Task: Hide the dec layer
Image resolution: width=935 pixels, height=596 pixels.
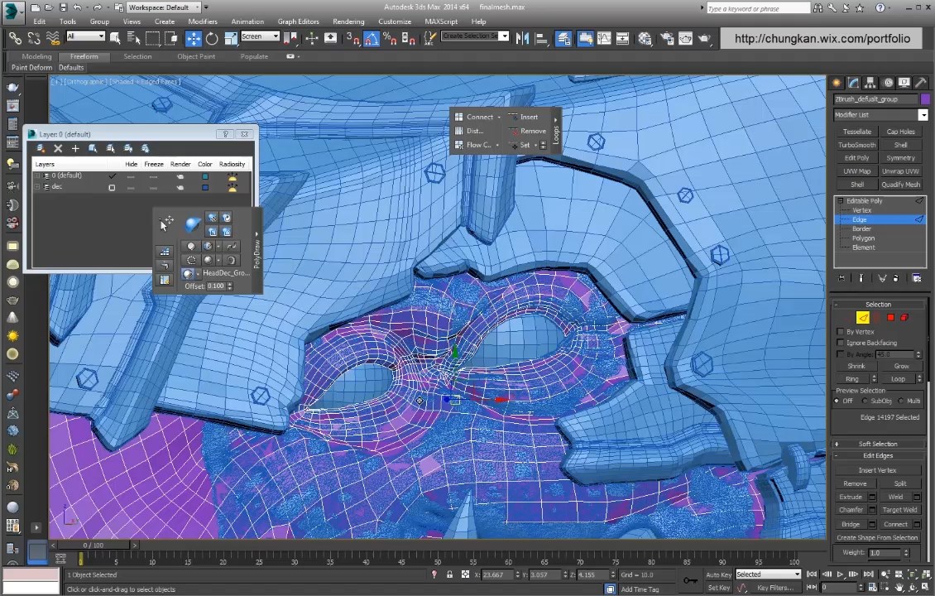Action: pyautogui.click(x=112, y=187)
